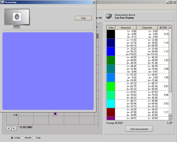This screenshot has width=177, height=142.
Task: Stop the running measurement
Action: tap(83, 18)
